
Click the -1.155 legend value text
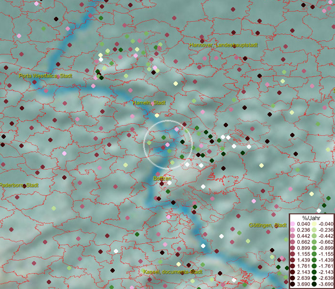click(326, 254)
